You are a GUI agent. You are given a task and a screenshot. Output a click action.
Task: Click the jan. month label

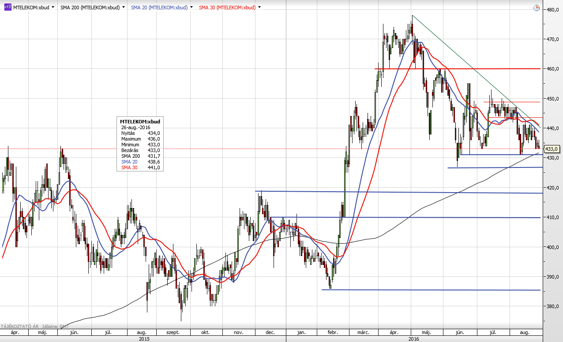[x=301, y=332]
